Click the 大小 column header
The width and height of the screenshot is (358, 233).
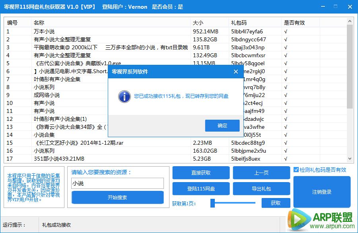tap(209, 23)
